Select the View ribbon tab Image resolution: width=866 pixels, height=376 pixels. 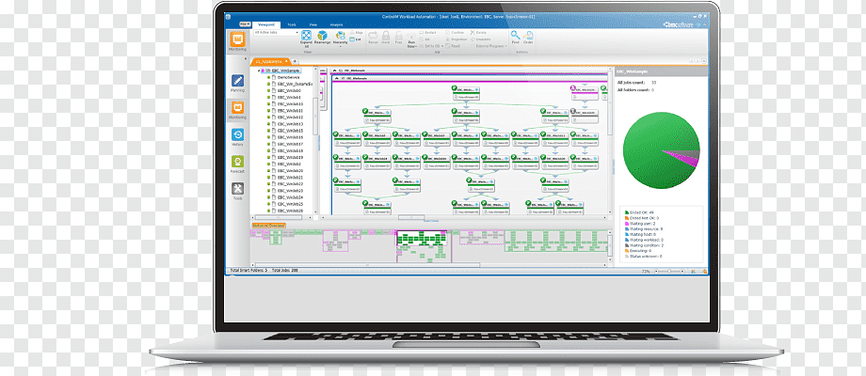[313, 24]
